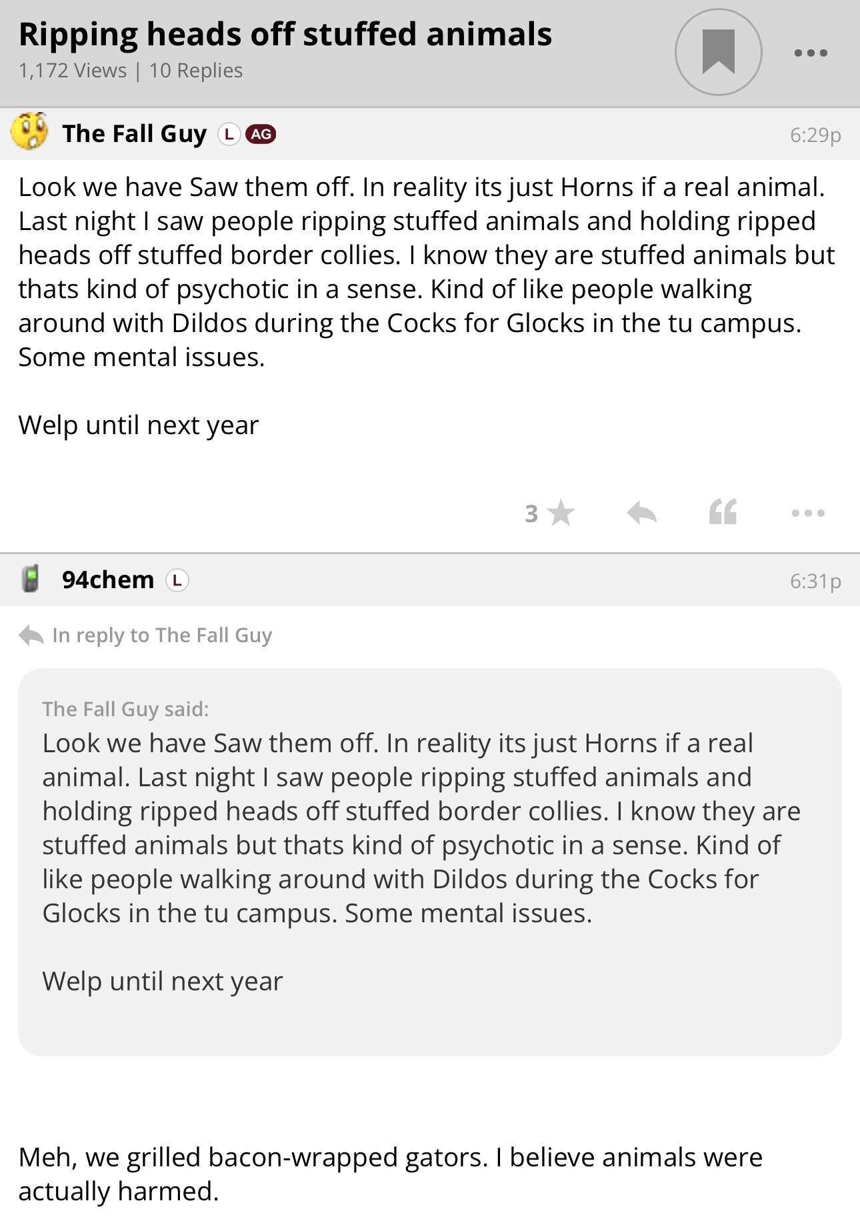Click the quoted 'The Fall Guy said:' header
Image resolution: width=860 pixels, height=1223 pixels.
125,709
